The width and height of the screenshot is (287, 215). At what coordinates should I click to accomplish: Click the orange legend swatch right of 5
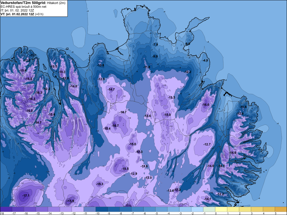click(x=281, y=209)
